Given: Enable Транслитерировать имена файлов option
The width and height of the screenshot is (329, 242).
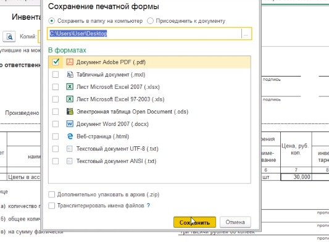Looking at the screenshot, I should pos(52,206).
